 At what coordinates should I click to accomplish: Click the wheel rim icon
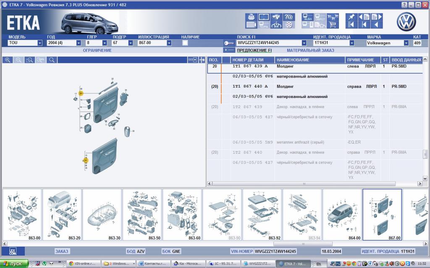point(289,25)
